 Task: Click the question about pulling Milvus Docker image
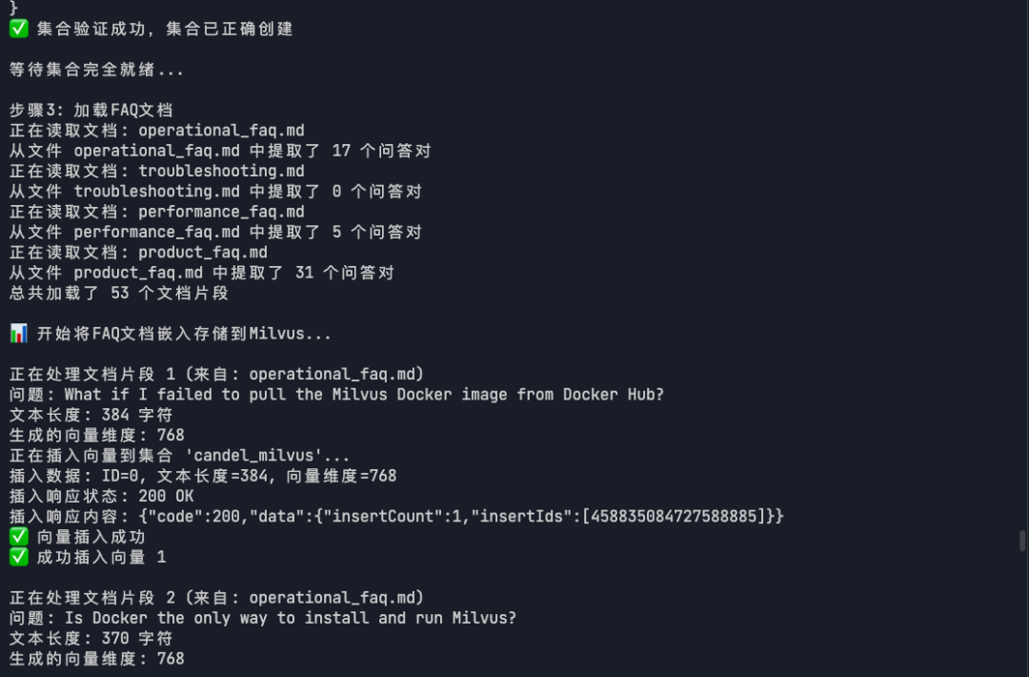[364, 395]
